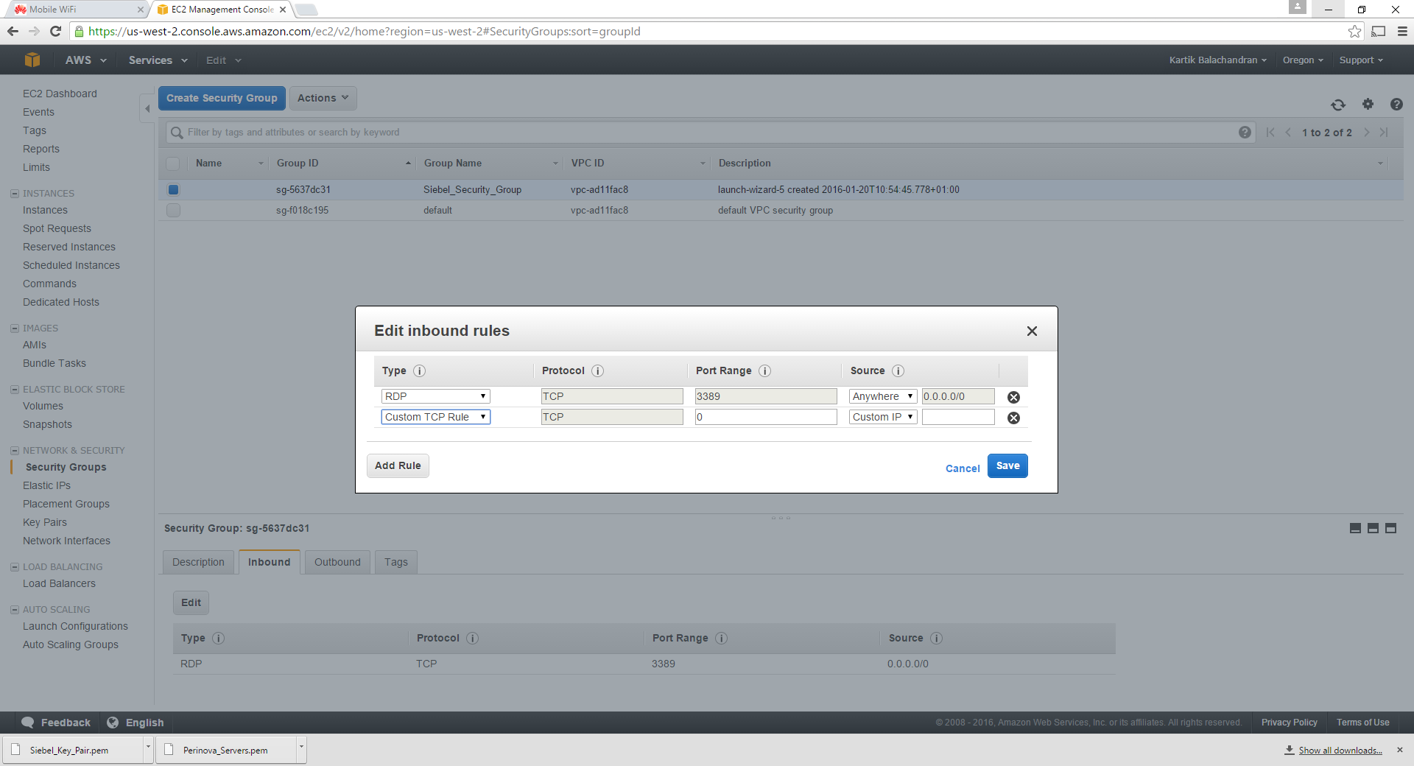Open the Anywhere source dropdown

(x=883, y=396)
